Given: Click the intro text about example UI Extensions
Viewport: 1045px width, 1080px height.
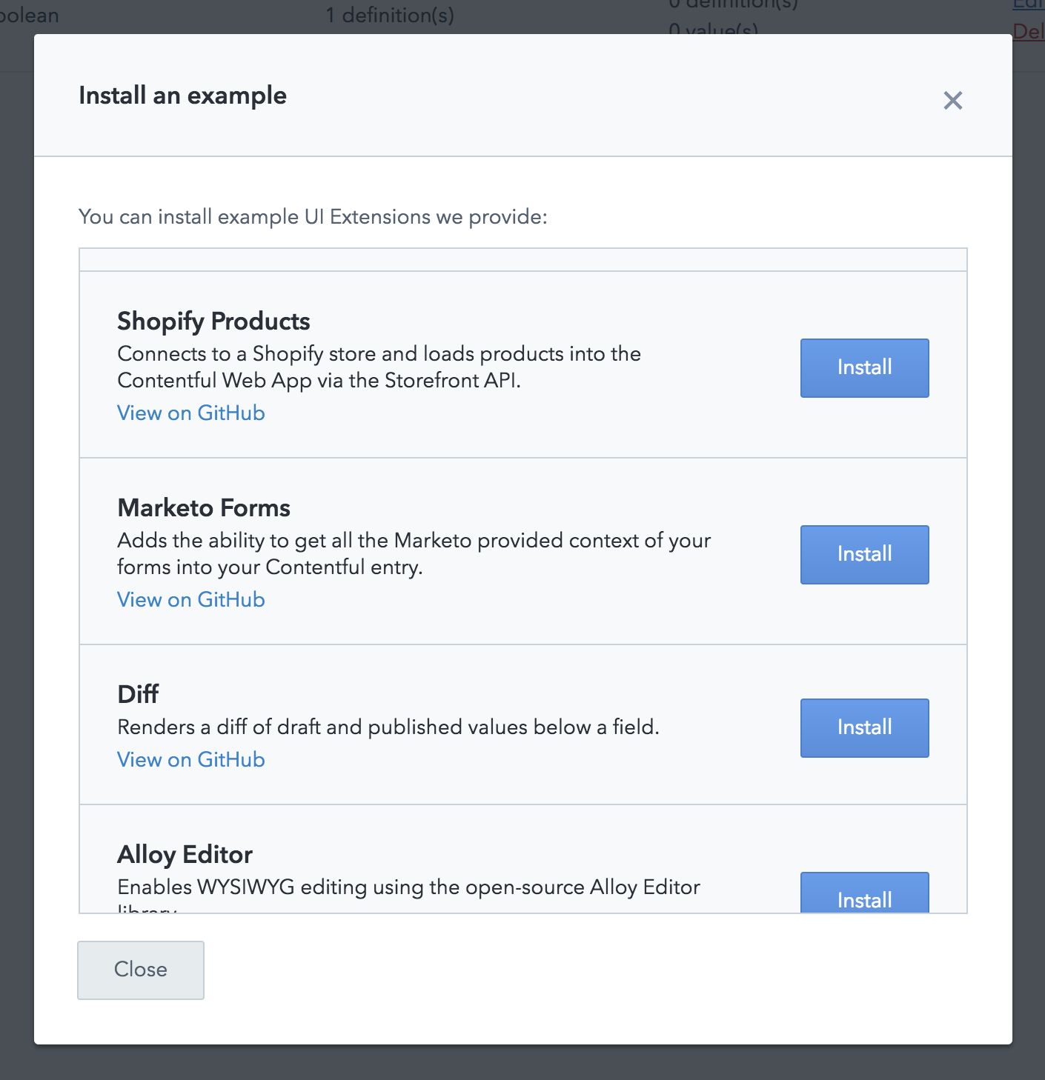Looking at the screenshot, I should coord(313,217).
